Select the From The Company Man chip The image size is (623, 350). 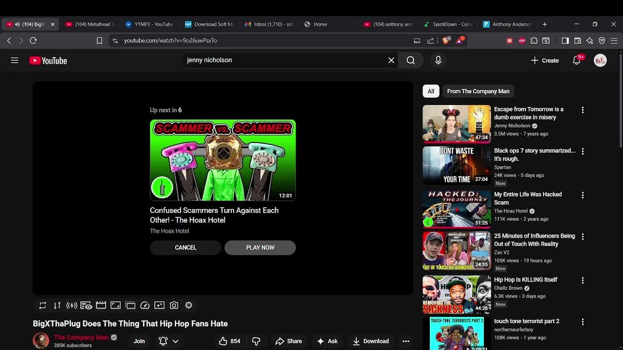point(478,91)
